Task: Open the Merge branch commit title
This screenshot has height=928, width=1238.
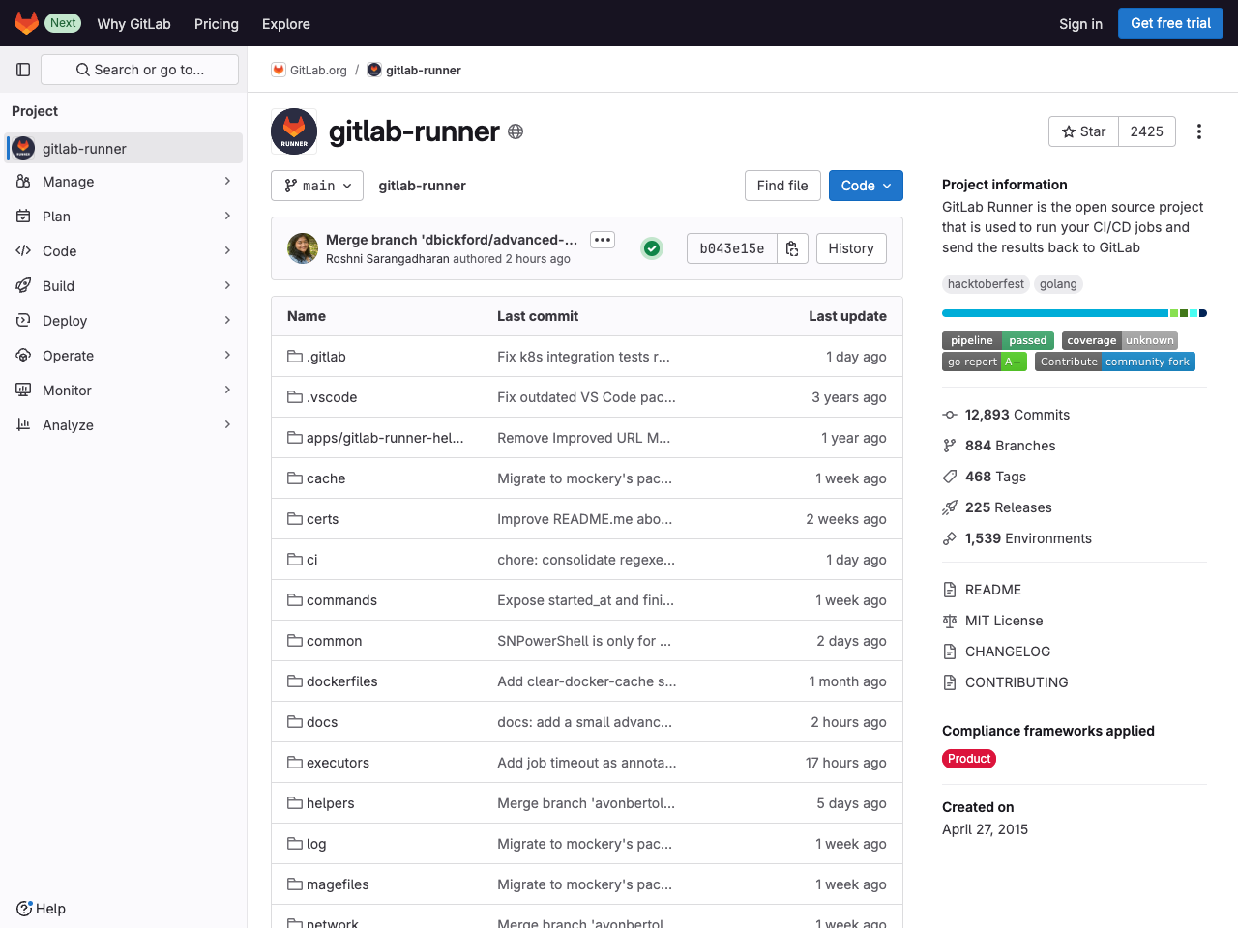Action: tap(452, 240)
